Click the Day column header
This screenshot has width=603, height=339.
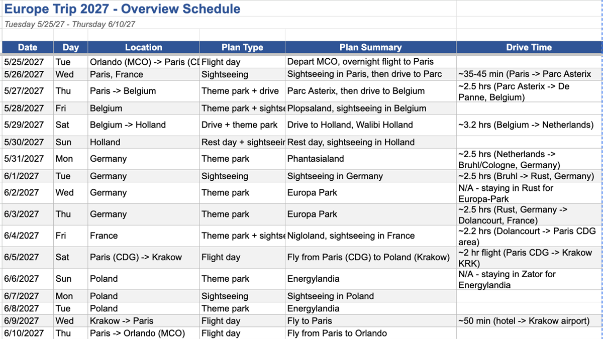[x=71, y=47]
